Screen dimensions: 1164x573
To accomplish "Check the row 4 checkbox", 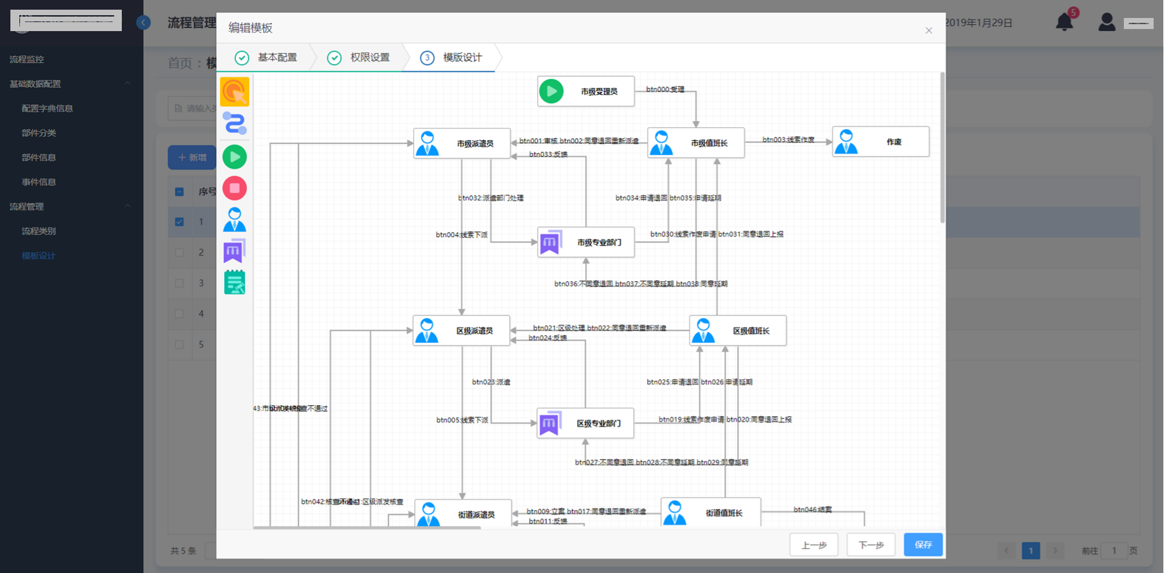I will (x=179, y=314).
